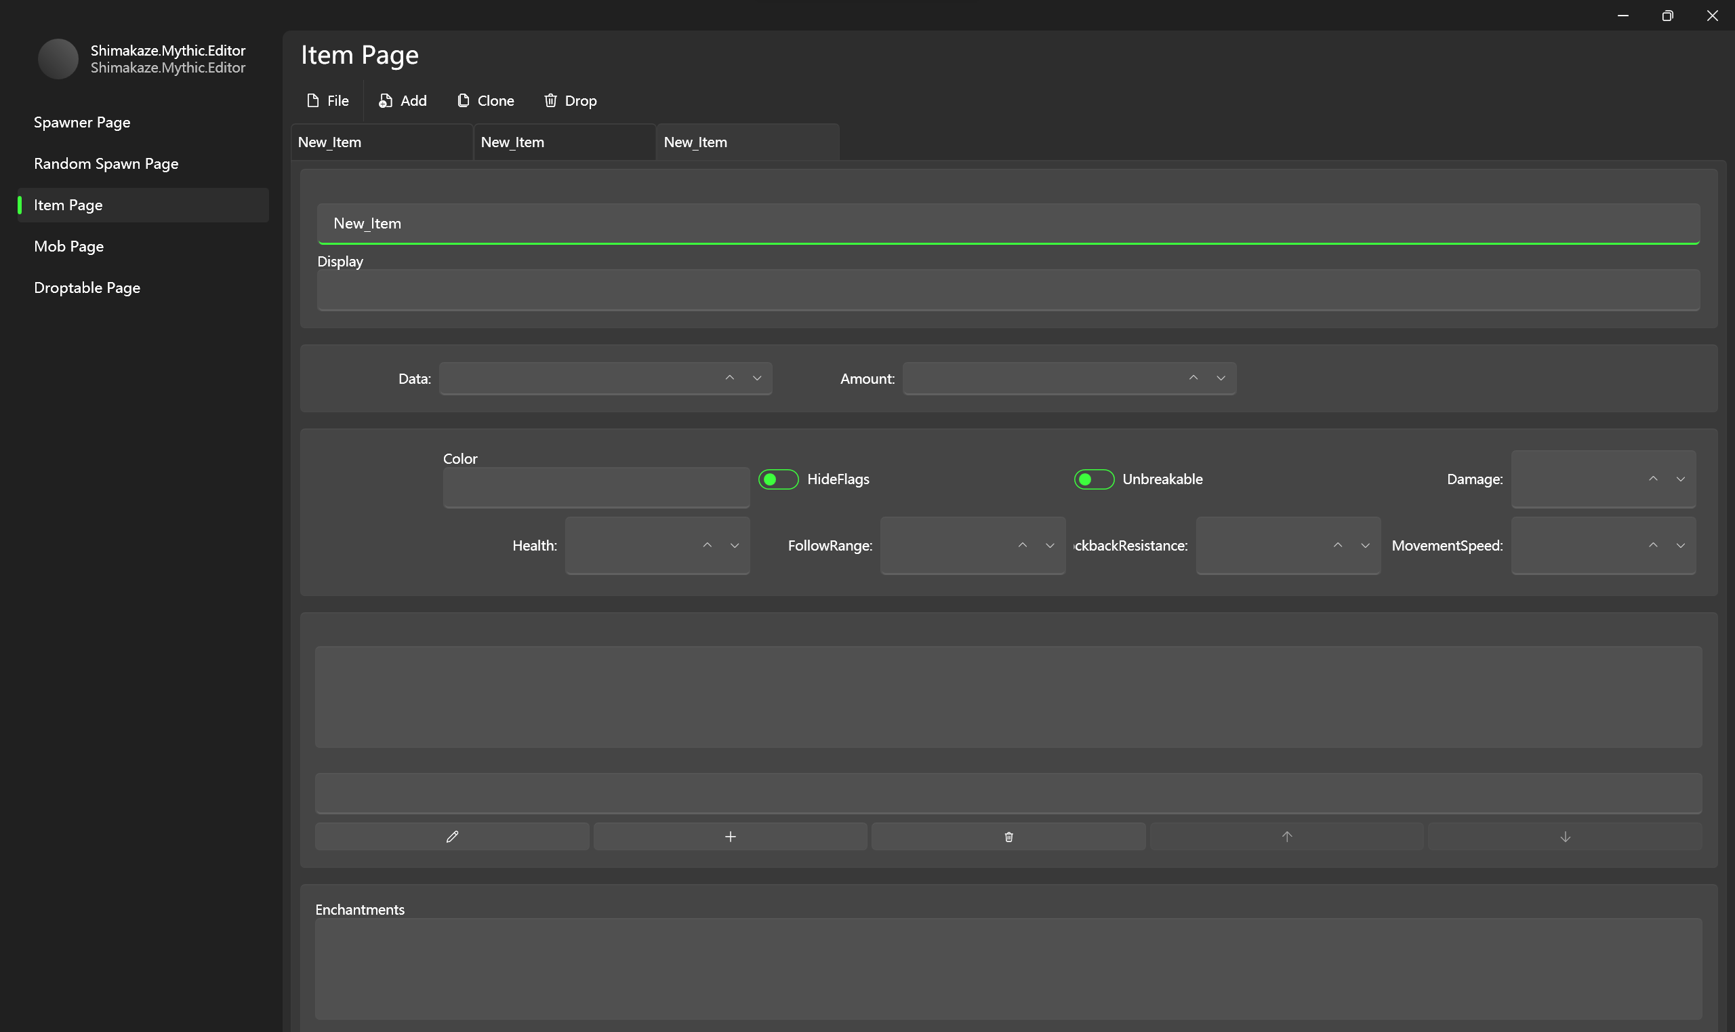Viewport: 1735px width, 1032px height.
Task: Expand the Amount dropdown
Action: click(1220, 378)
